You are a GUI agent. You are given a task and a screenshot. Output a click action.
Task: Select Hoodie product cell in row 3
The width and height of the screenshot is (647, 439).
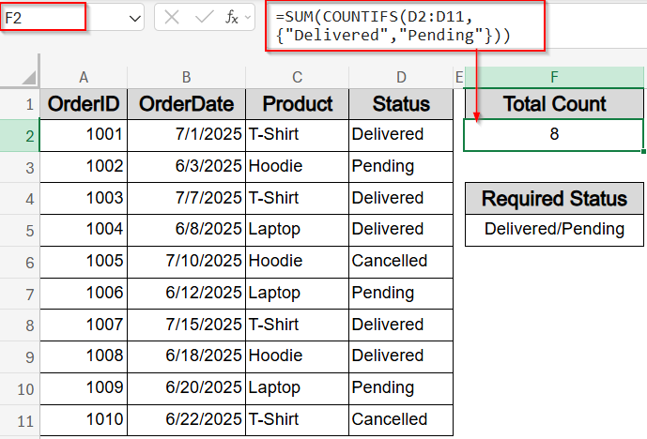[x=297, y=167]
